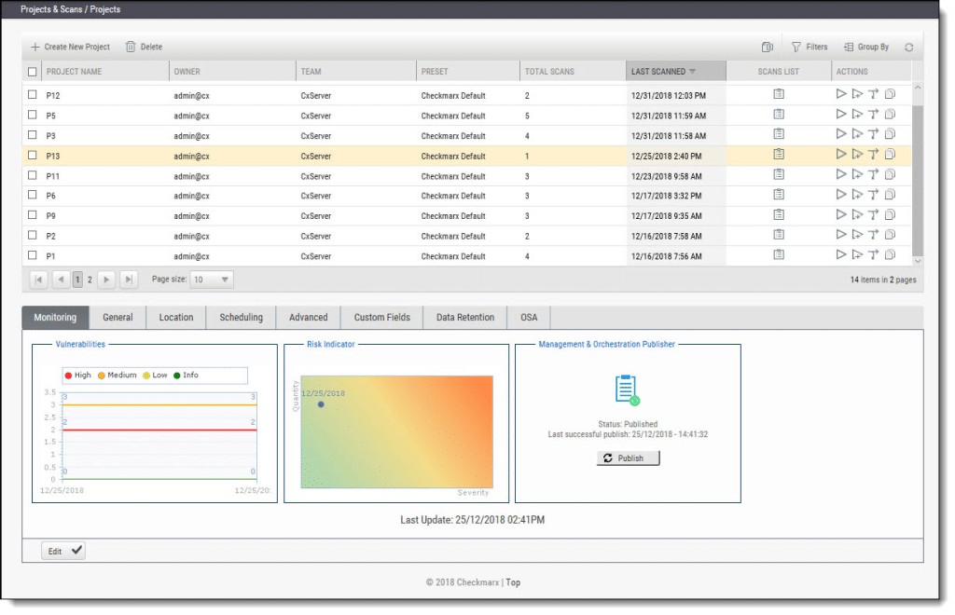This screenshot has width=955, height=615.
Task: Switch to the Data Retention tab
Action: [464, 317]
